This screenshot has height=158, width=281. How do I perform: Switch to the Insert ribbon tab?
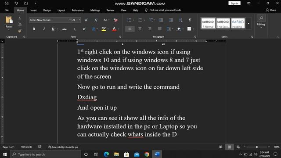[x=33, y=10]
